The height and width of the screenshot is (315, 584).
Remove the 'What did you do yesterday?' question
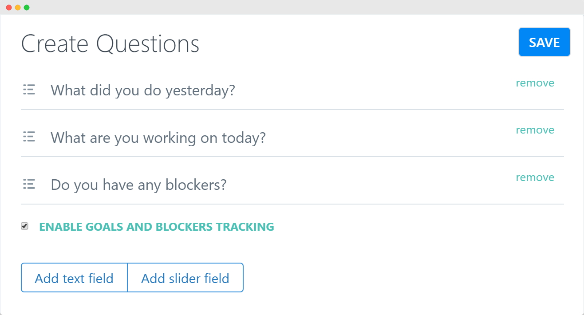pyautogui.click(x=535, y=83)
